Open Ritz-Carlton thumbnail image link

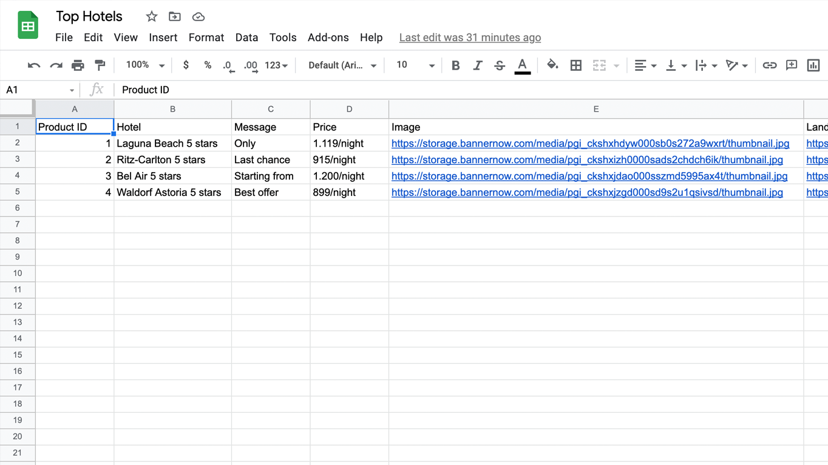click(587, 160)
